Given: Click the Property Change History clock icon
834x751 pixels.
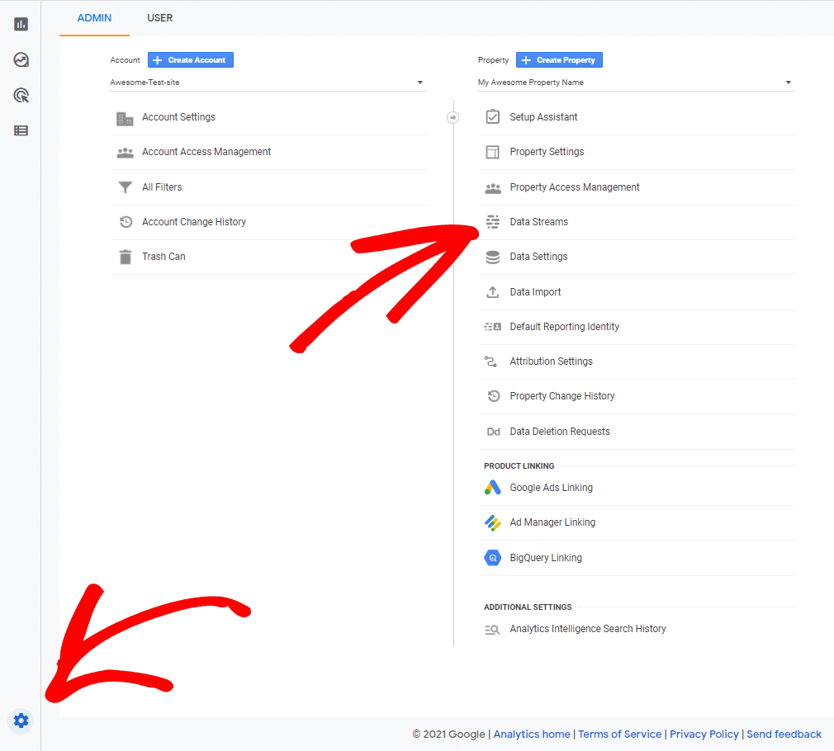Looking at the screenshot, I should pos(494,396).
